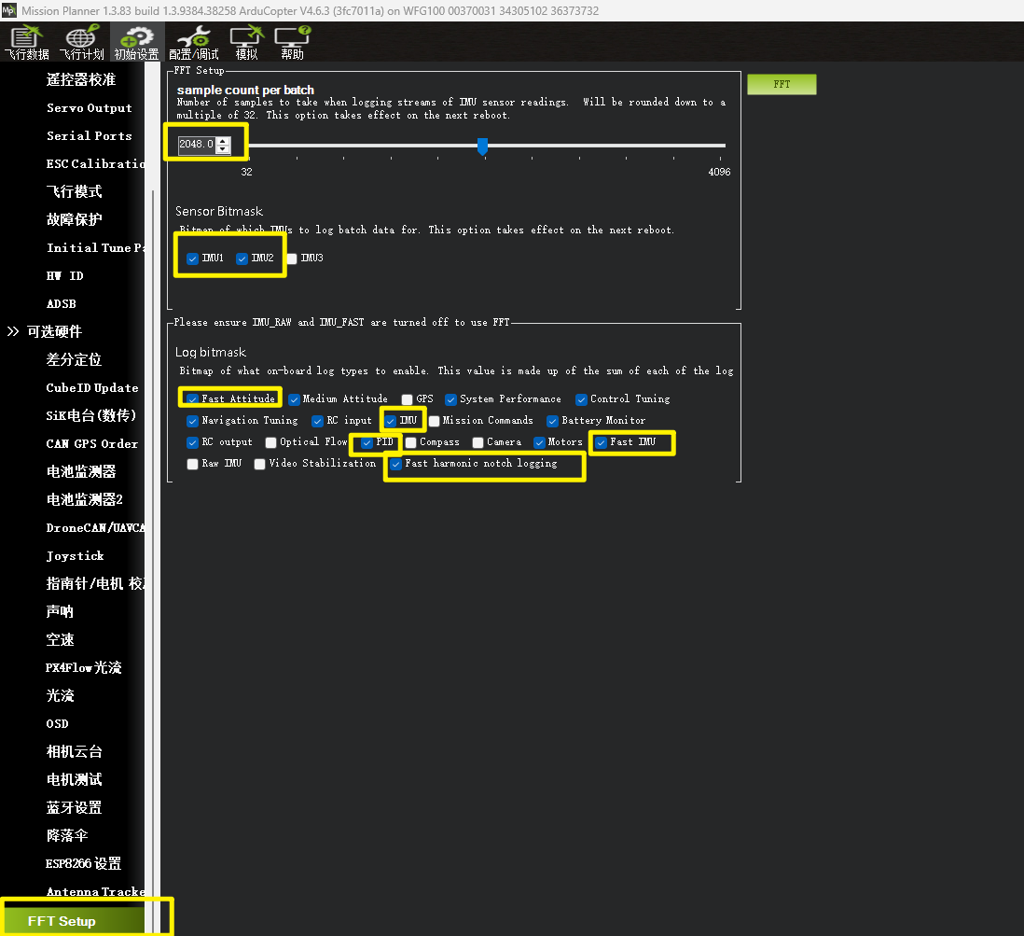The height and width of the screenshot is (936, 1024).
Task: Open PX4Flow光流 in the sidebar
Action: [84, 667]
